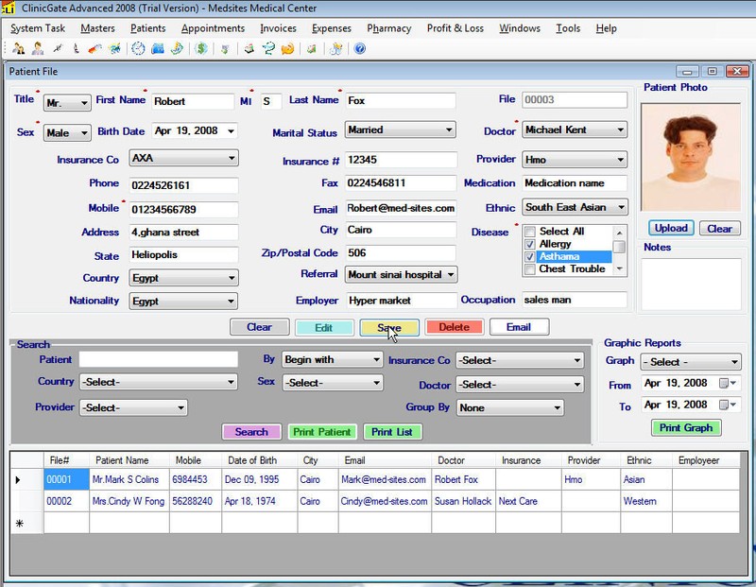Click Clear button under patient photo
Image resolution: width=756 pixels, height=587 pixels.
[x=719, y=229]
